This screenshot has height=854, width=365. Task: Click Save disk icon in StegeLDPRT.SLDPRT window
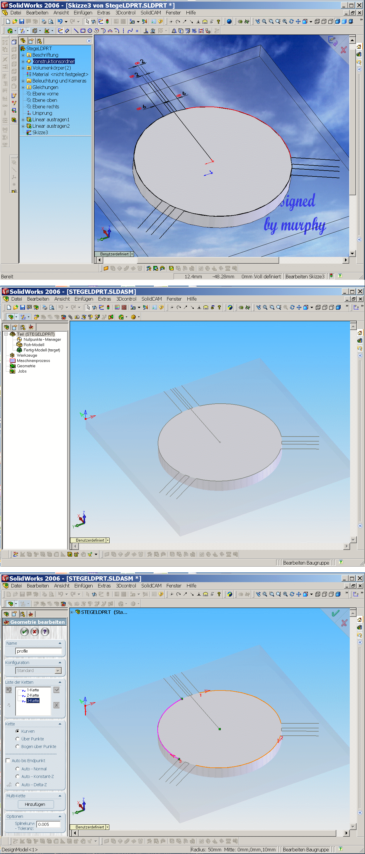(x=21, y=21)
